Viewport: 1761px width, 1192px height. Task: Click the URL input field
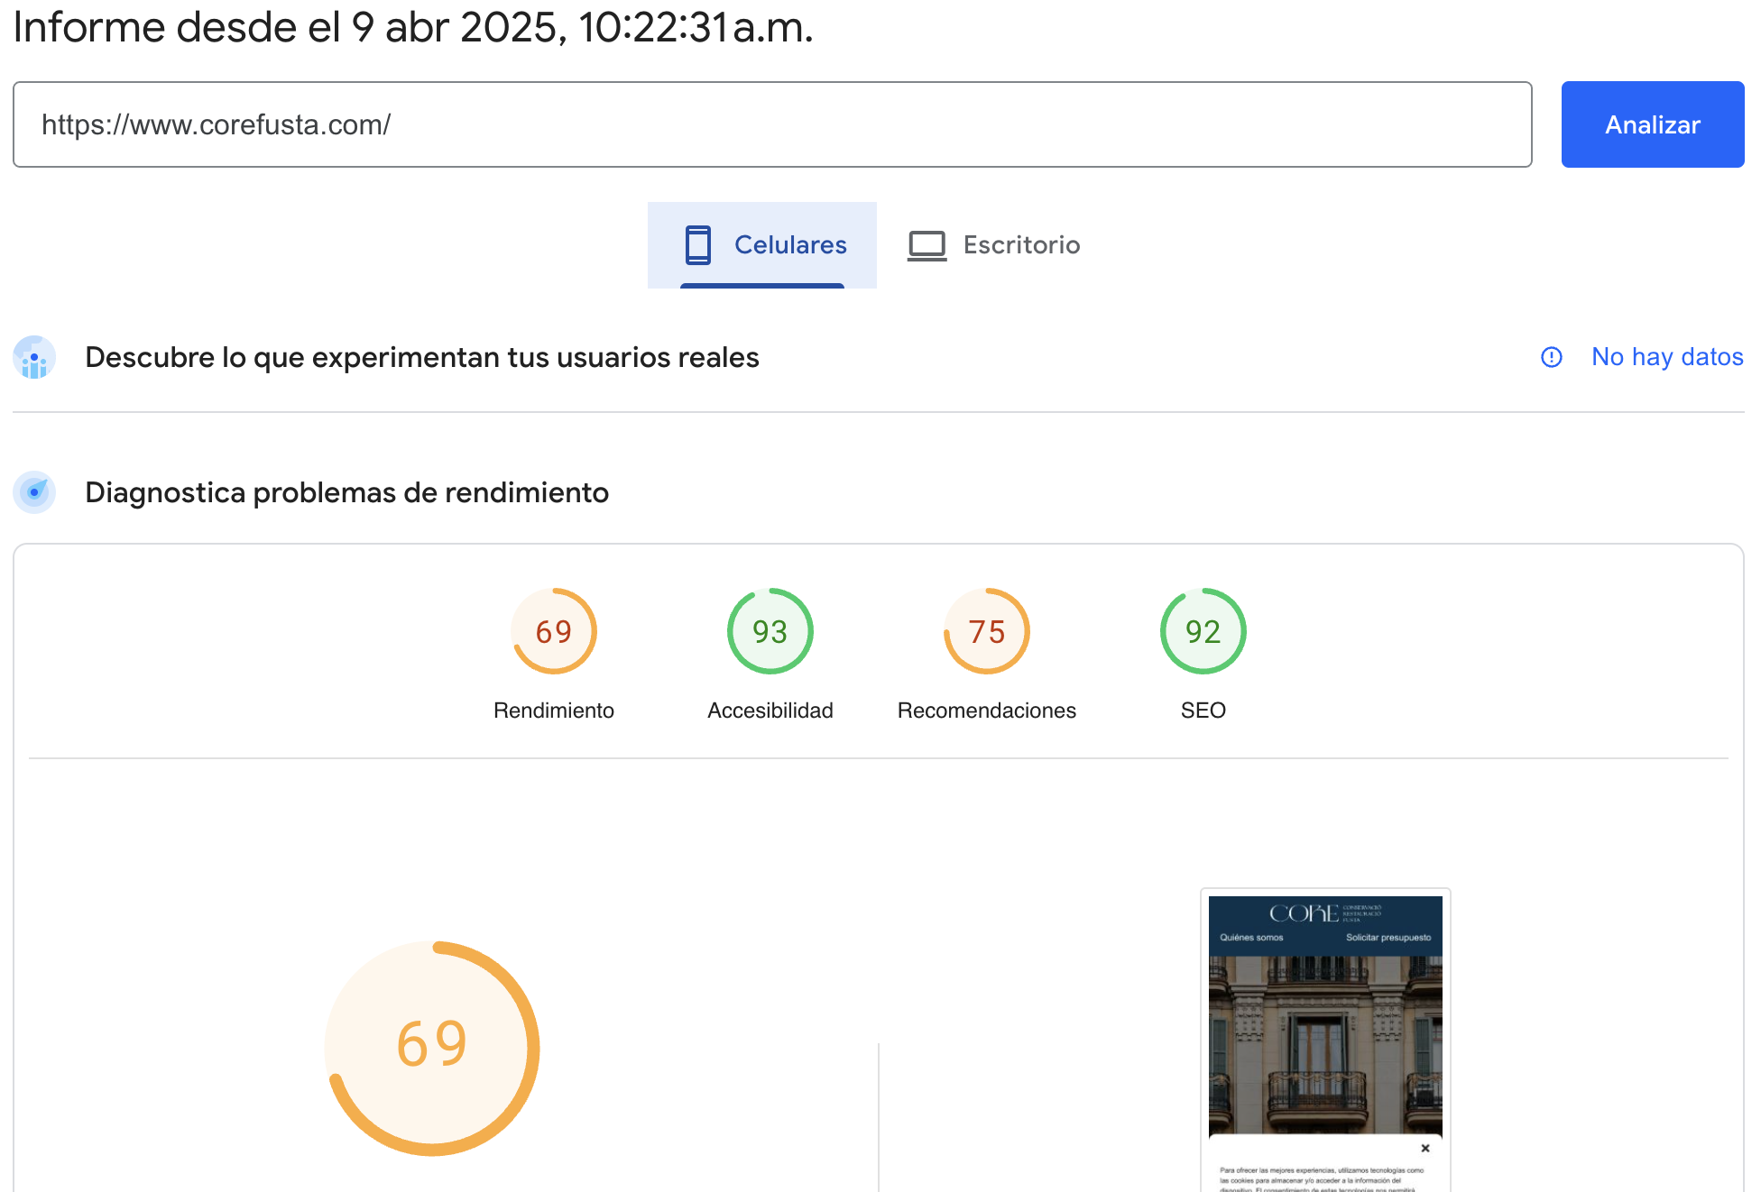tap(771, 124)
